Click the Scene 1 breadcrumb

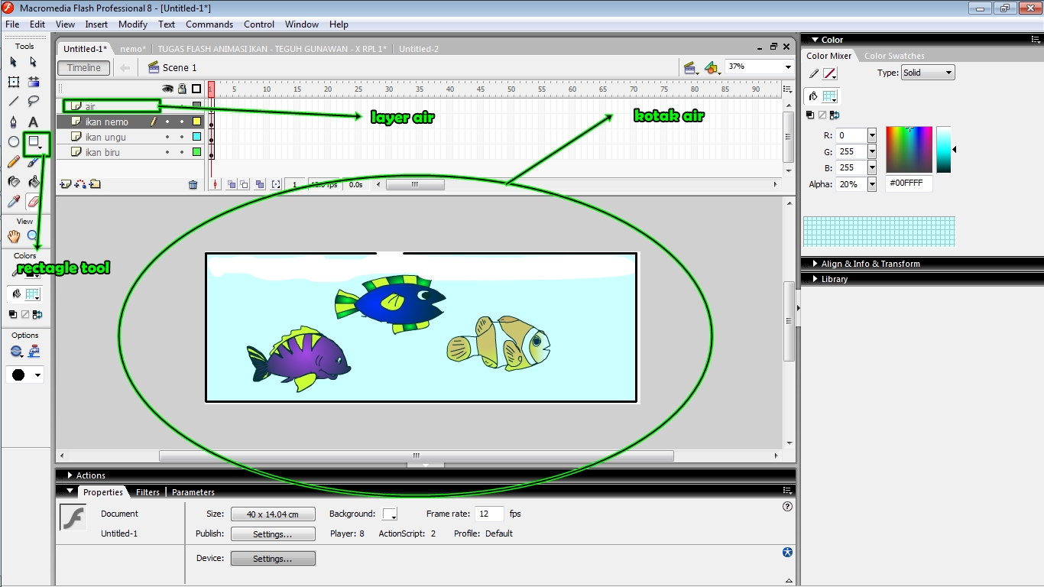pos(172,68)
